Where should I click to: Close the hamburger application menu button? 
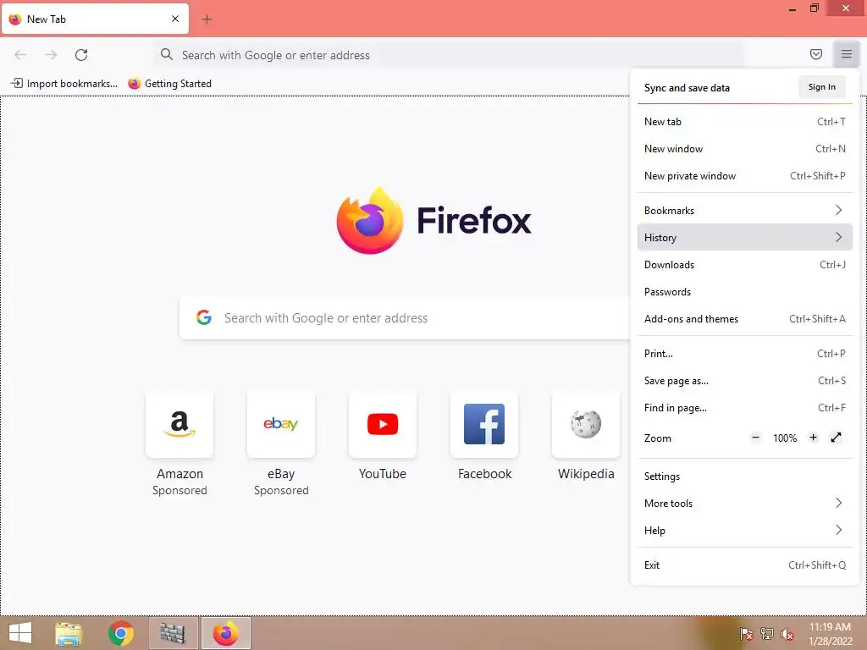[846, 54]
